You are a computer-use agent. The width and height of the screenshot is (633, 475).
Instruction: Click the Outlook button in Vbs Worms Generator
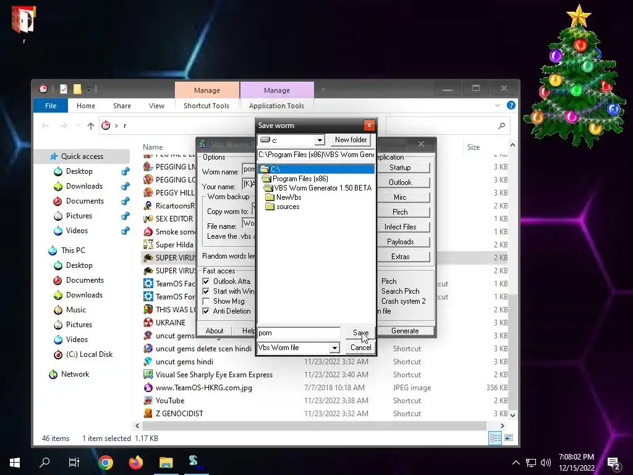point(400,182)
